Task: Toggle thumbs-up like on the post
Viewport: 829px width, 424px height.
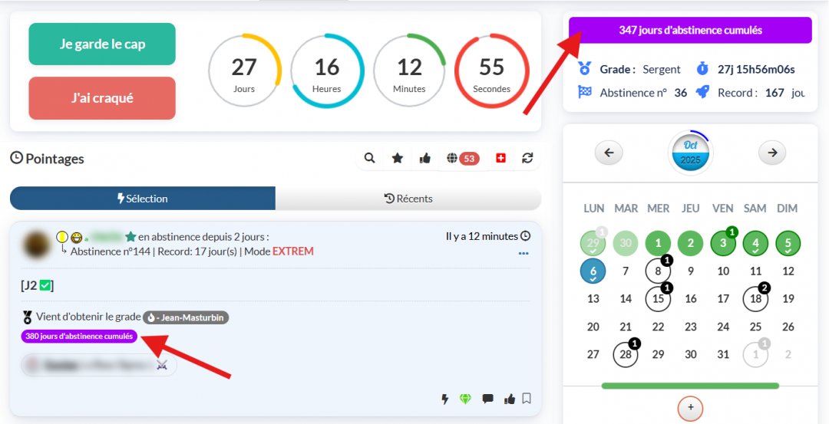Action: [509, 399]
